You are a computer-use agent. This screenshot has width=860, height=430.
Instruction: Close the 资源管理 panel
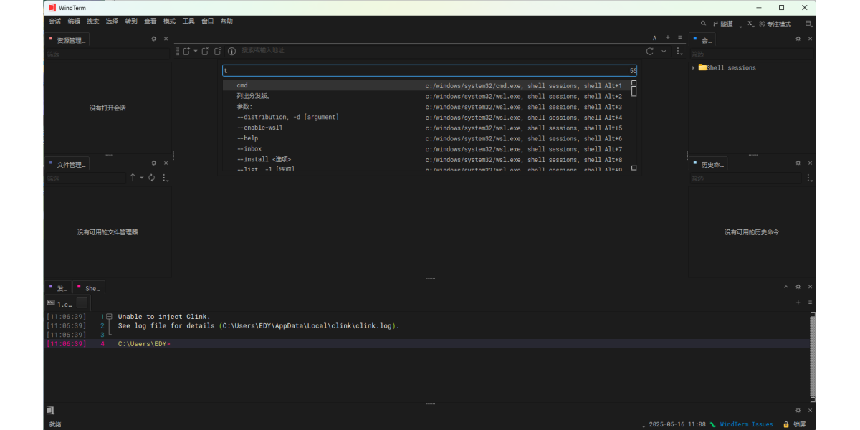coord(166,39)
